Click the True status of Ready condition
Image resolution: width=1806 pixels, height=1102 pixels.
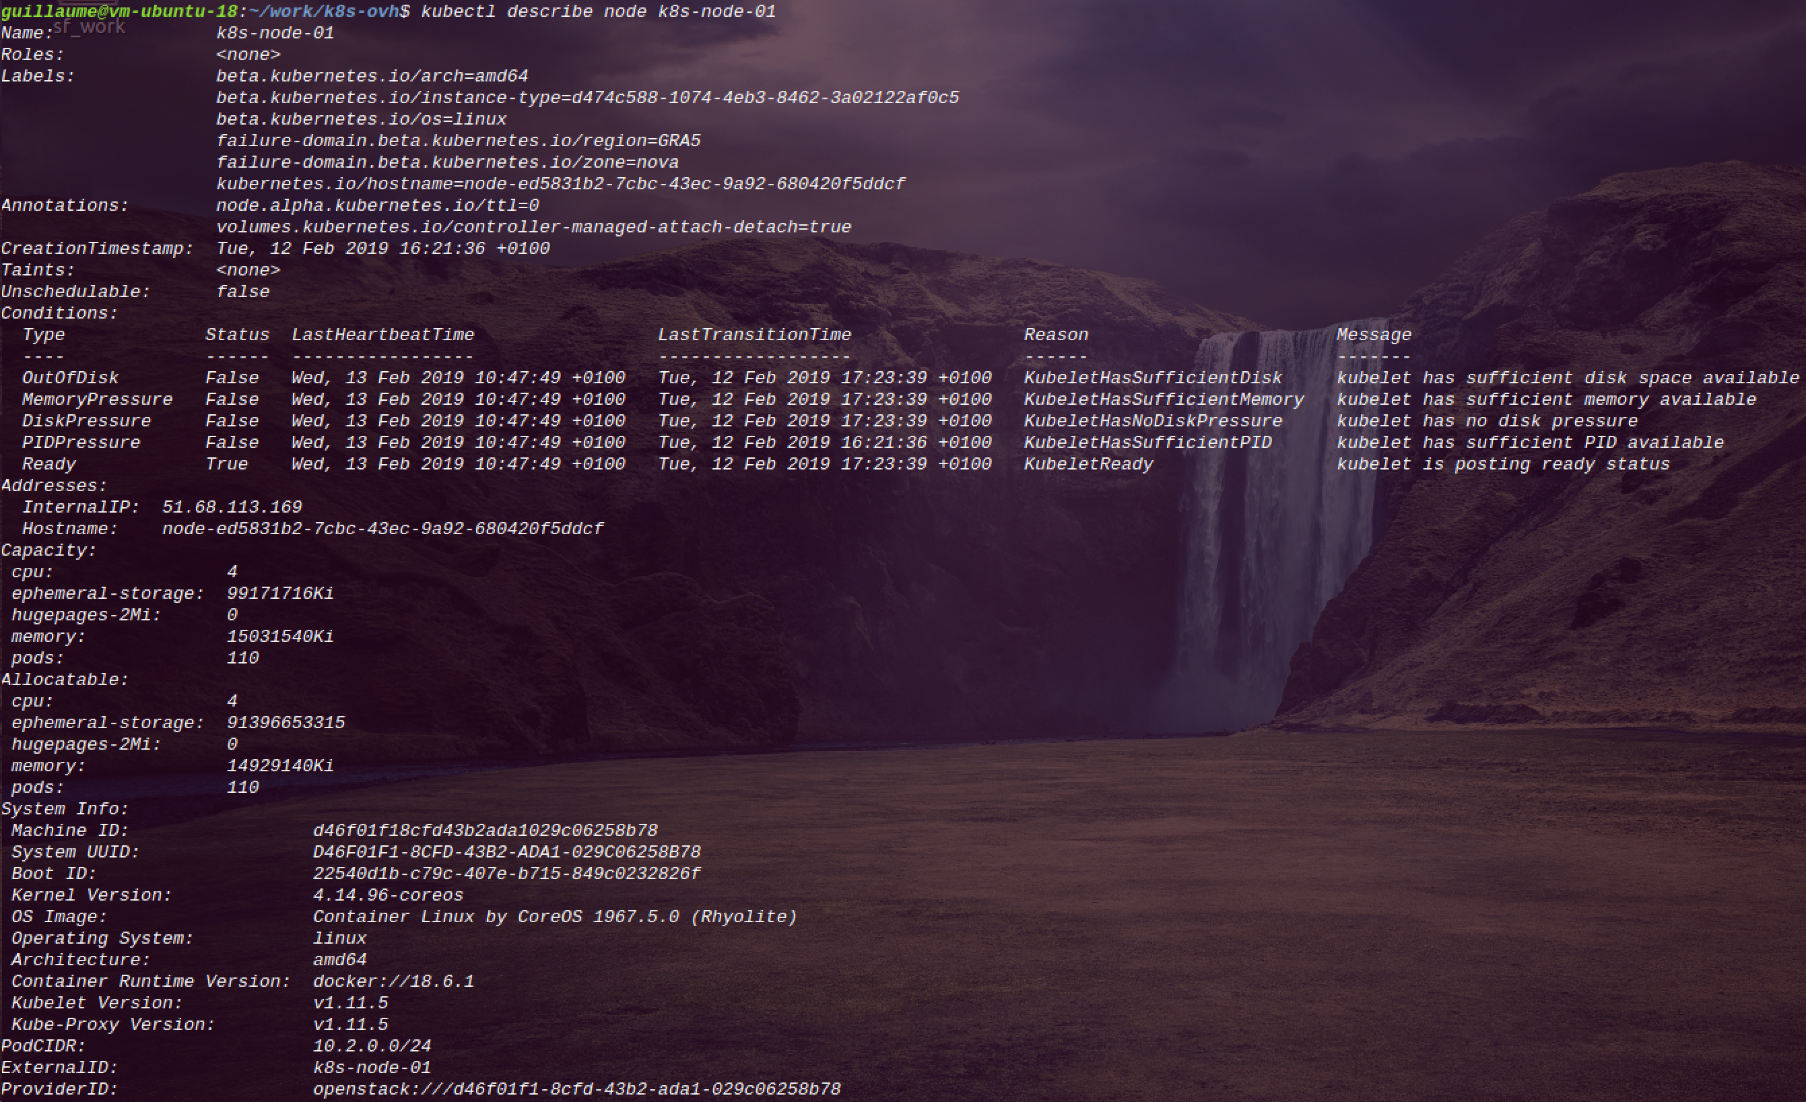click(226, 464)
